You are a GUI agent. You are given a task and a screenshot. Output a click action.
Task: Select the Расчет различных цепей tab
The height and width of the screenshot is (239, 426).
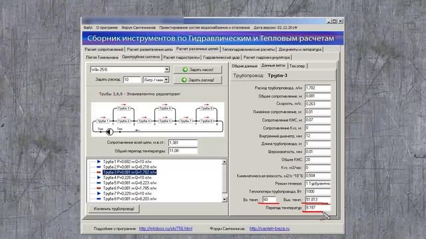[x=197, y=48]
